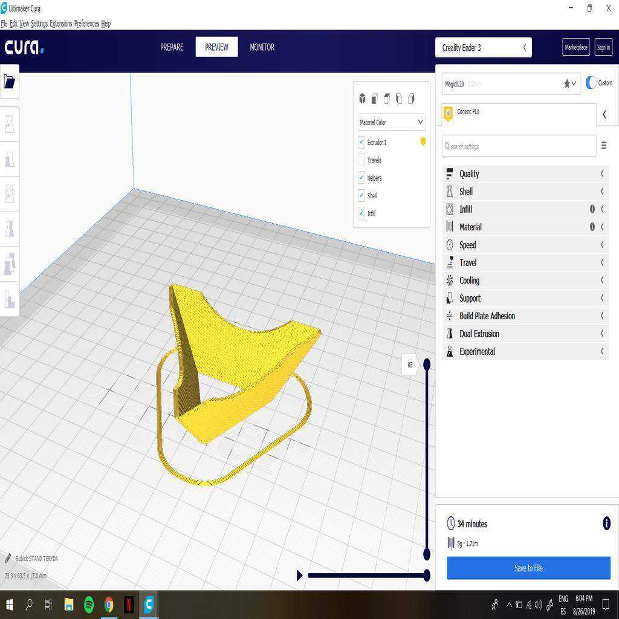Select the Mirror tool in left toolbar
Viewport: 619px width, 619px height.
(x=10, y=229)
